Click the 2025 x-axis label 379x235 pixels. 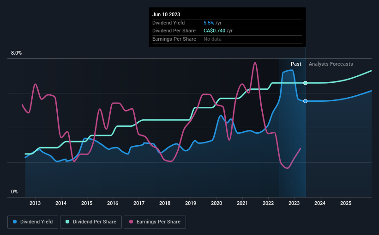click(x=346, y=203)
